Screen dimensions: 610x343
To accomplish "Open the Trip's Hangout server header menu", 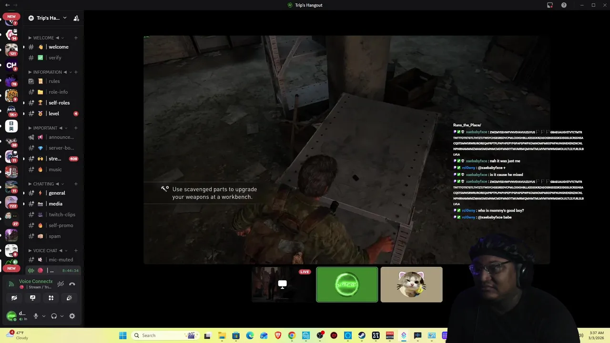I will (x=47, y=18).
